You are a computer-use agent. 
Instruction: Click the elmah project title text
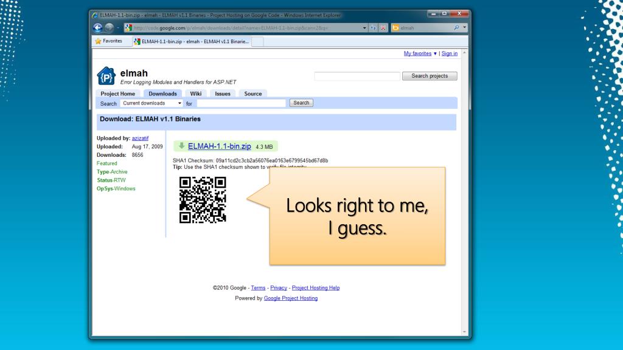tap(134, 73)
